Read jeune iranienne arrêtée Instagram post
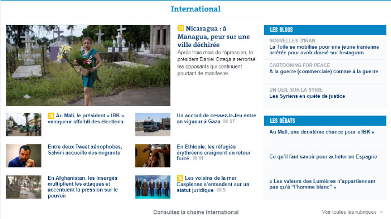 tap(324, 50)
